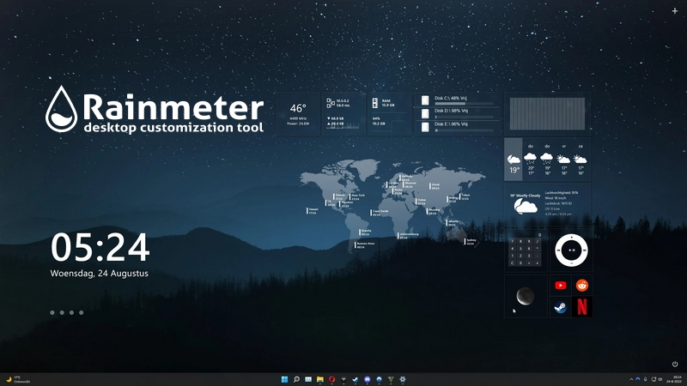Click the Disk C: usage bar
The width and height of the screenshot is (687, 386).
tap(466, 103)
